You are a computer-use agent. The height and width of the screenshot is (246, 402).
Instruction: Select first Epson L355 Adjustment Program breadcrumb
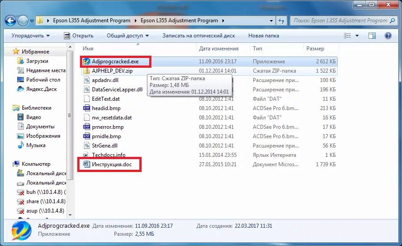[92, 20]
